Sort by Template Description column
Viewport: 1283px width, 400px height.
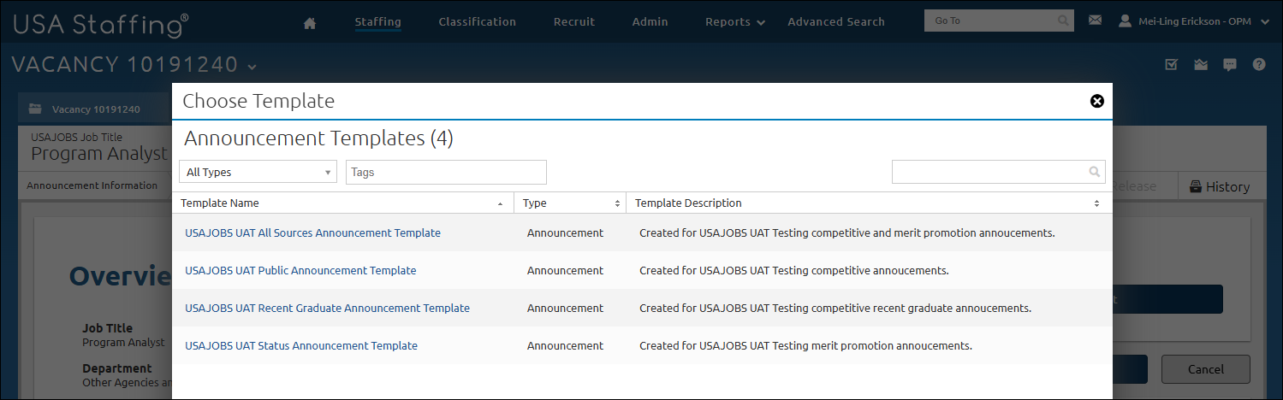pyautogui.click(x=868, y=203)
